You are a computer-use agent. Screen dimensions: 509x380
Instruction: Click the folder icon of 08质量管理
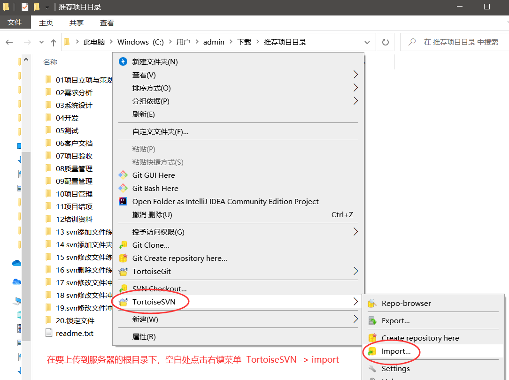48,168
